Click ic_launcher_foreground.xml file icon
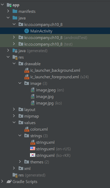This screenshot has height=188, width=110. click(27, 77)
